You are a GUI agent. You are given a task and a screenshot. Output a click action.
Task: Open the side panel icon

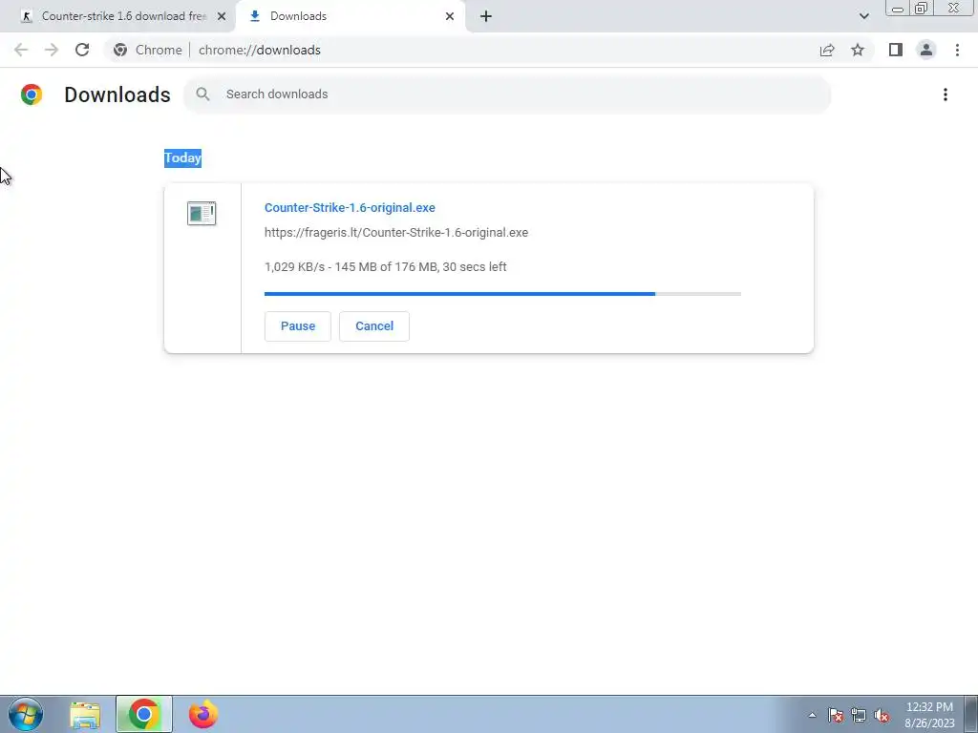click(896, 50)
